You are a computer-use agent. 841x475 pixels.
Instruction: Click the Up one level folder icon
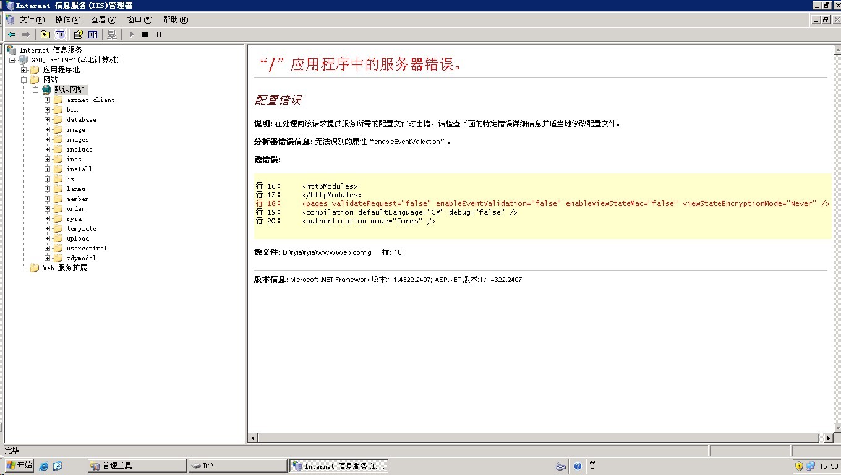click(x=45, y=35)
